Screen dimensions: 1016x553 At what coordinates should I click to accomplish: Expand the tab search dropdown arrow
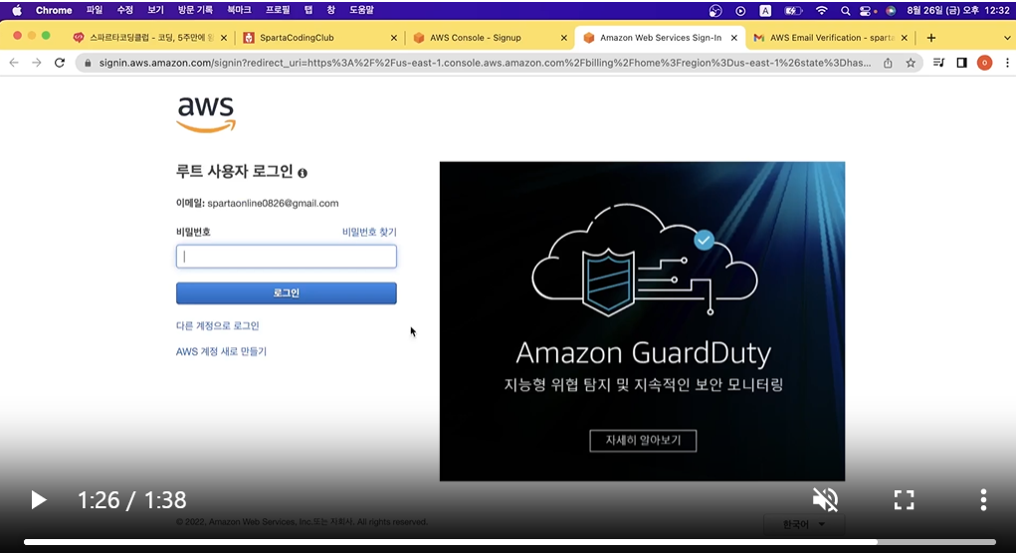pyautogui.click(x=1007, y=38)
